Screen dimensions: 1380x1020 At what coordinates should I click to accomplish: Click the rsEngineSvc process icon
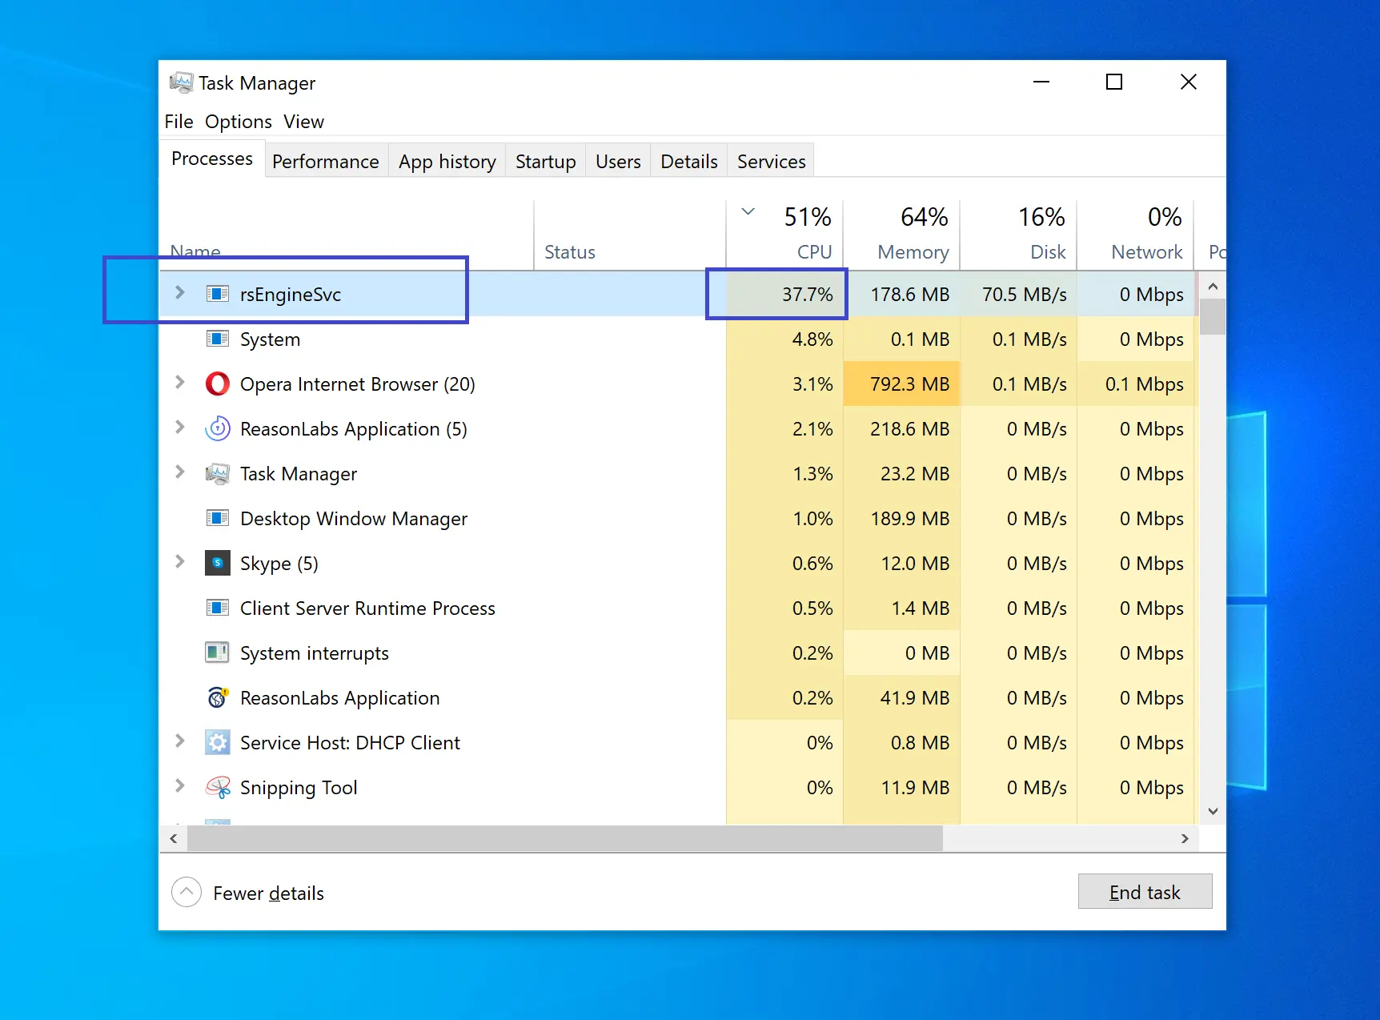point(217,295)
